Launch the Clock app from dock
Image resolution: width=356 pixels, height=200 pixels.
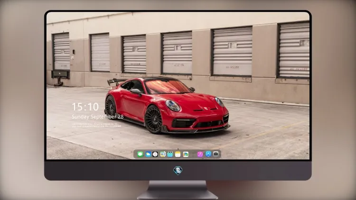[155, 154]
